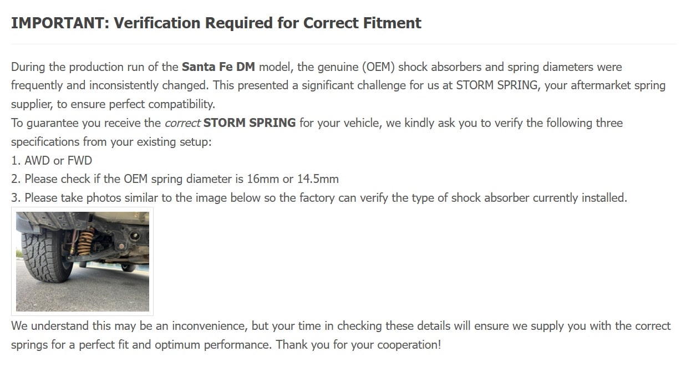The image size is (686, 367).
Task: Select the 'IMPORTANT: Verification Required' heading
Action: click(216, 23)
